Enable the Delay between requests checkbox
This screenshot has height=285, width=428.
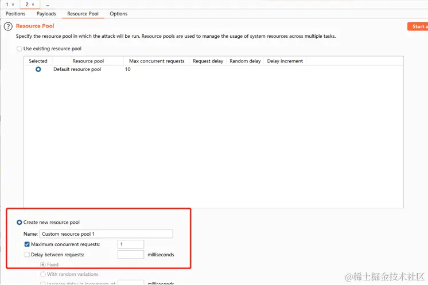(x=27, y=255)
